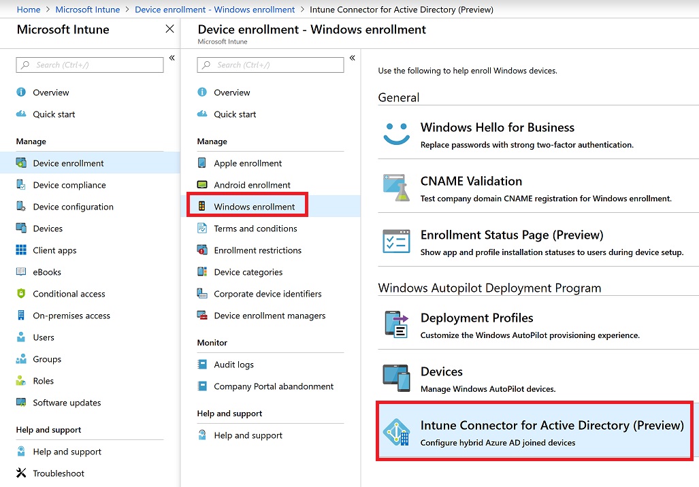Open Deployment Profiles under Windows Autopilot
This screenshot has height=487, width=699.
click(538, 324)
